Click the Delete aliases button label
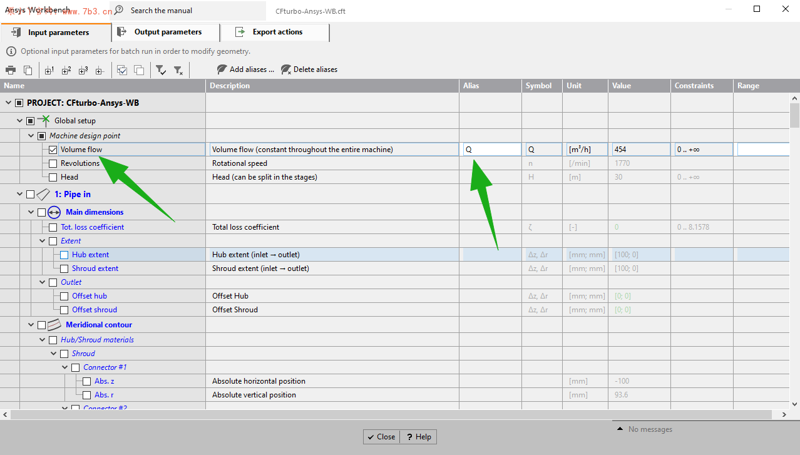The height and width of the screenshot is (455, 800). [x=315, y=69]
